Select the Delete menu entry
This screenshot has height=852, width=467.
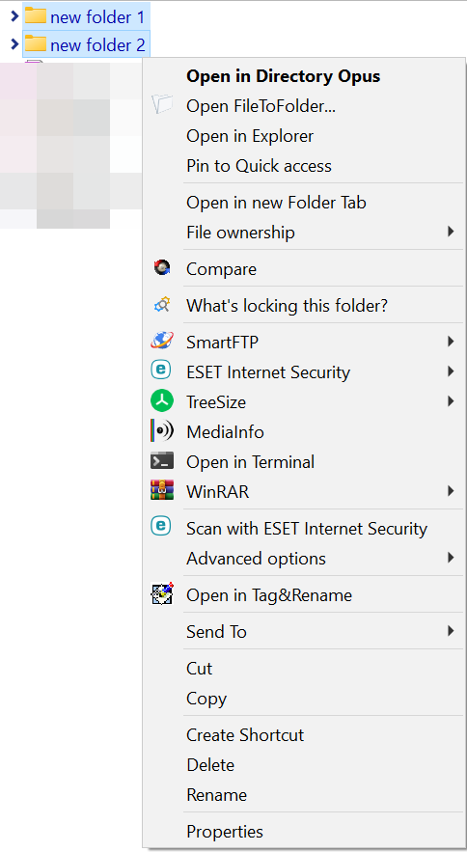click(210, 765)
